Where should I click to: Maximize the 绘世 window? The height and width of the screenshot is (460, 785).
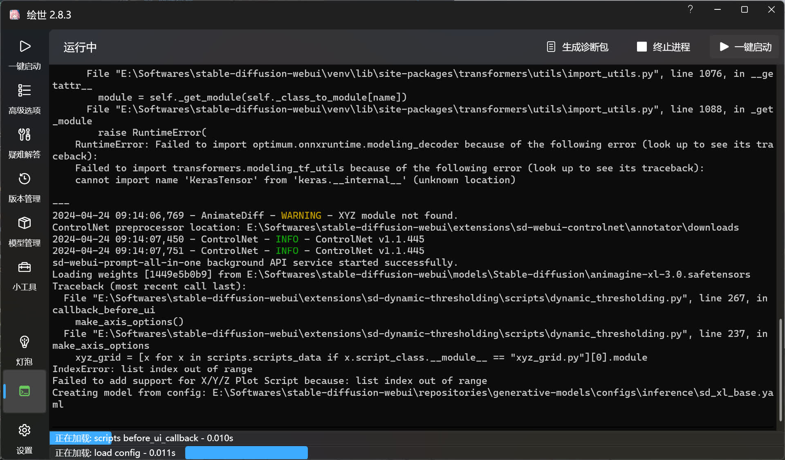[744, 9]
